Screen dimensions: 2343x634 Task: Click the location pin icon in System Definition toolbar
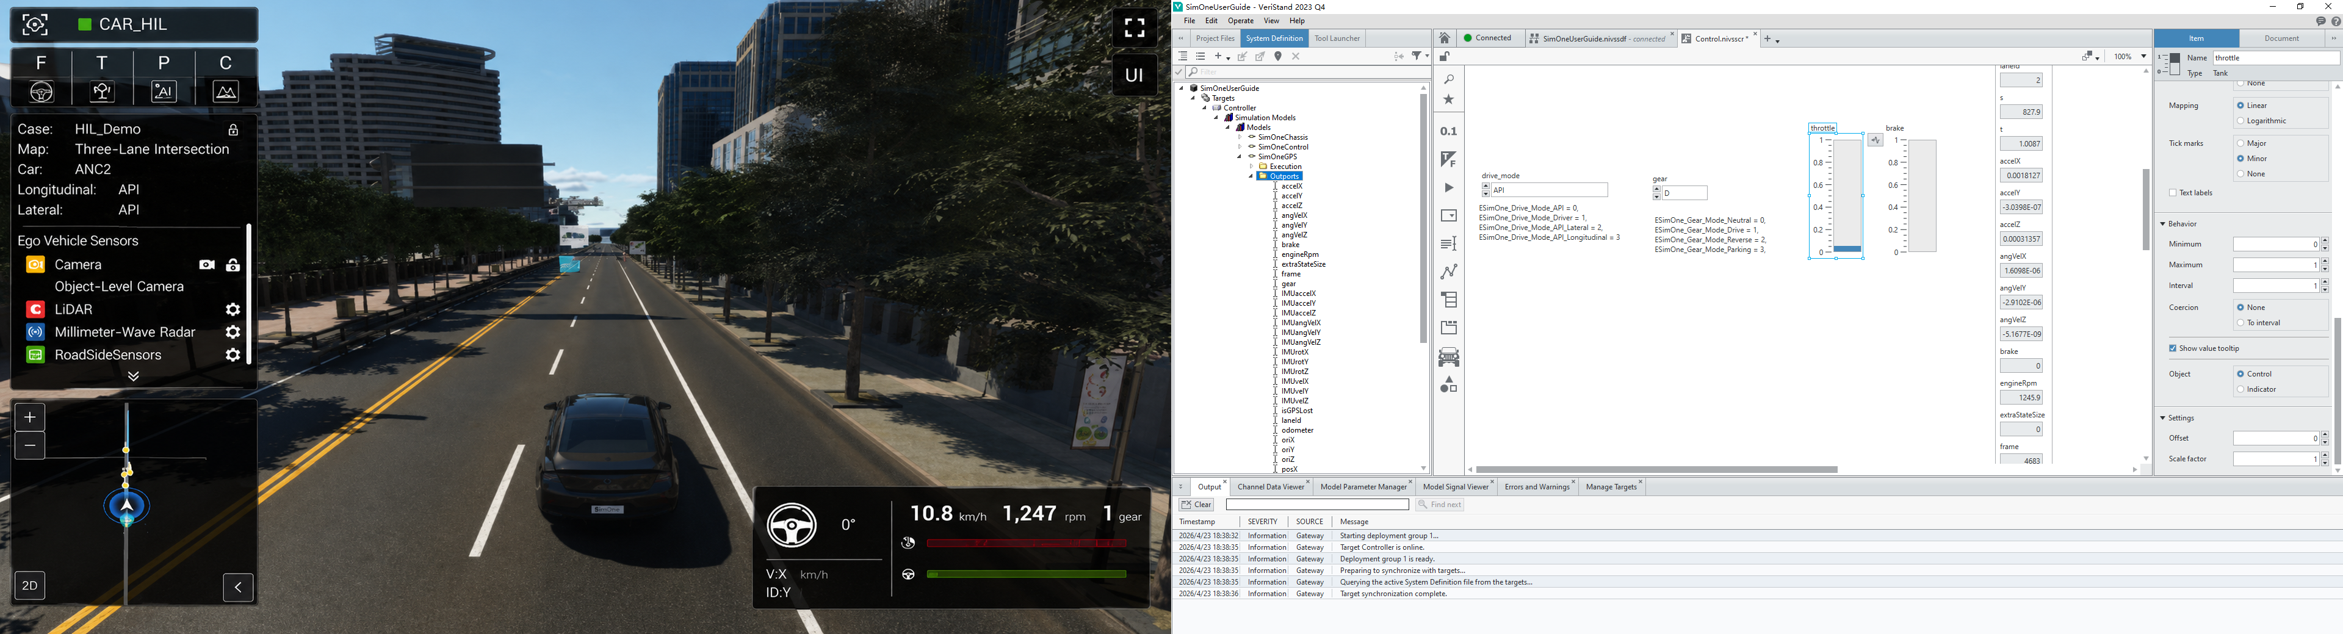tap(1278, 56)
